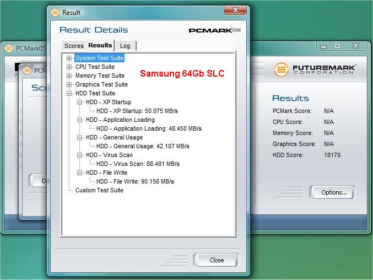Click the PCMark Score label

point(292,111)
